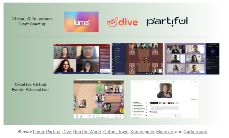Image resolution: width=229 pixels, height=138 pixels.
Task: Click the 'Virtual & In-person Event Sharing' label
Action: 32,21
